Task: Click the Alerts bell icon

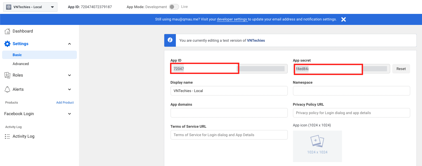Action: click(7, 89)
